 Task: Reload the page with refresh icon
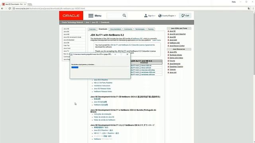10,8
